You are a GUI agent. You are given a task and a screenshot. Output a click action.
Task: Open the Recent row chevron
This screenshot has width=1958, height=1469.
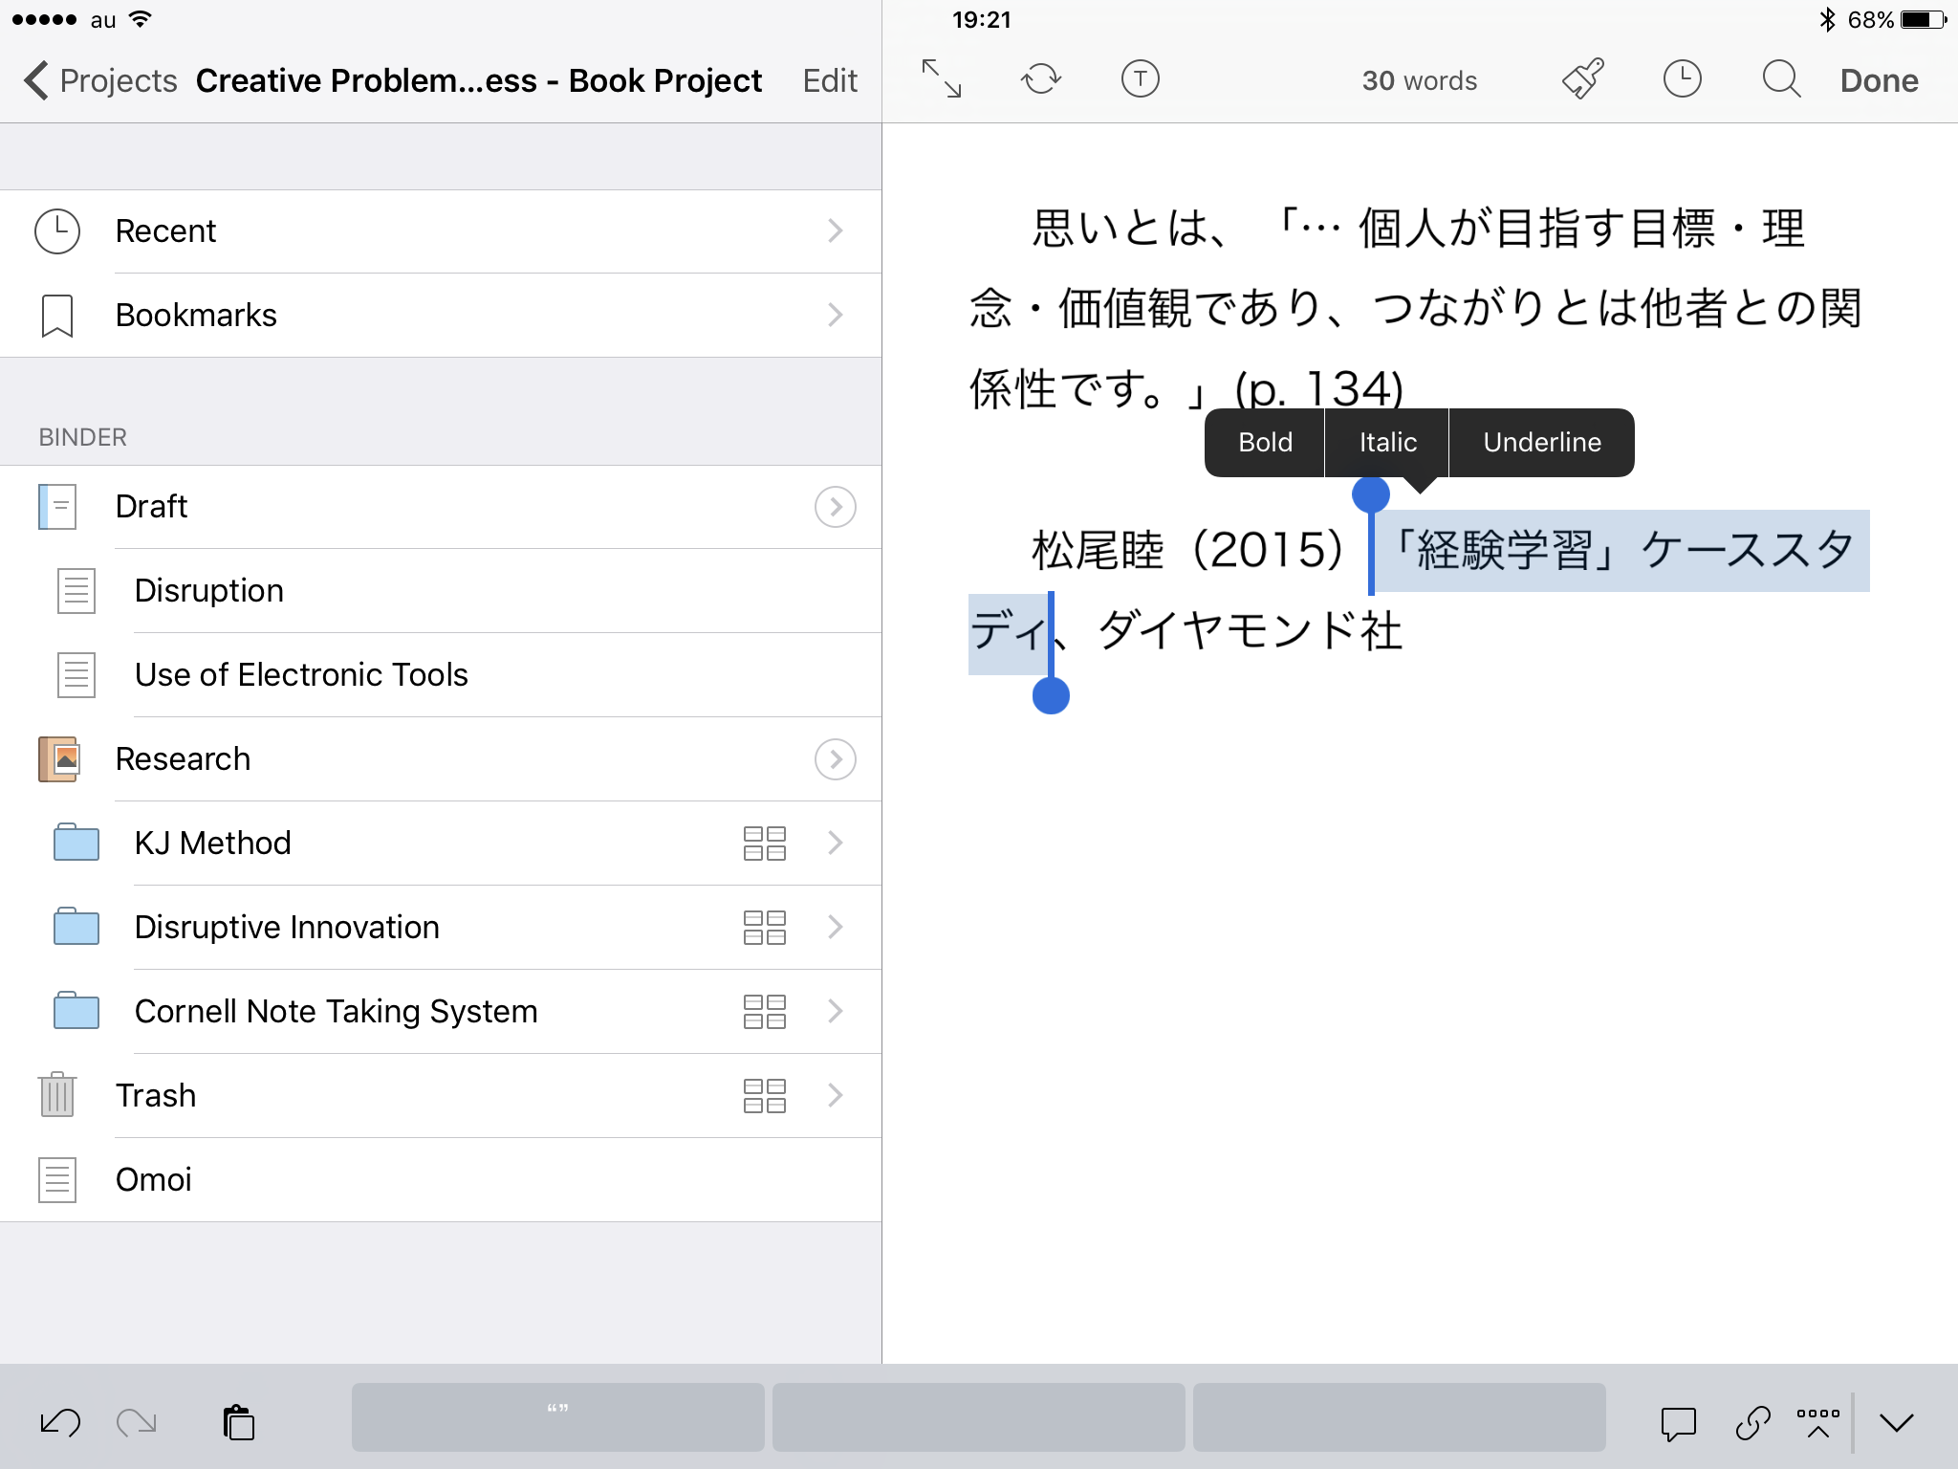click(836, 230)
